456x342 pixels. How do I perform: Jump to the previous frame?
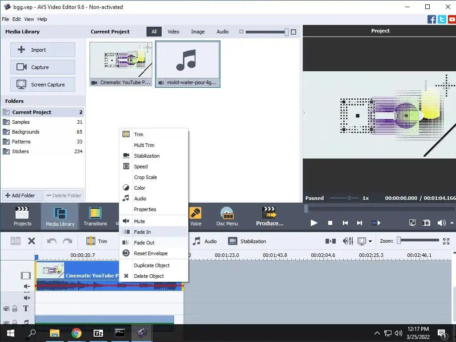345,223
